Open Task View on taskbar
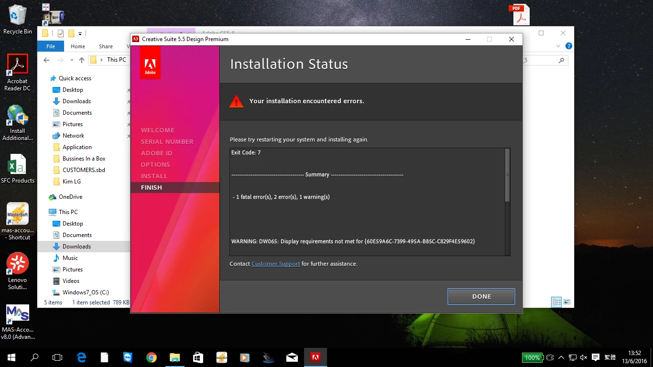 pos(57,357)
